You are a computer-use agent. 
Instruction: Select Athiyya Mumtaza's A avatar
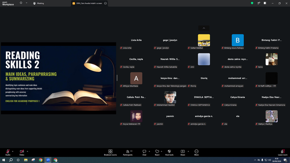pos(136,78)
